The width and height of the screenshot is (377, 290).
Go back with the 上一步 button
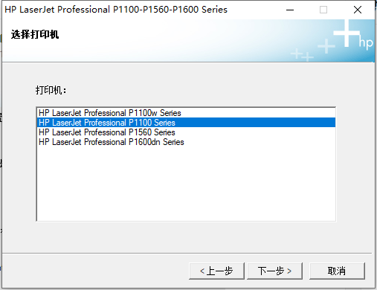pos(216,271)
